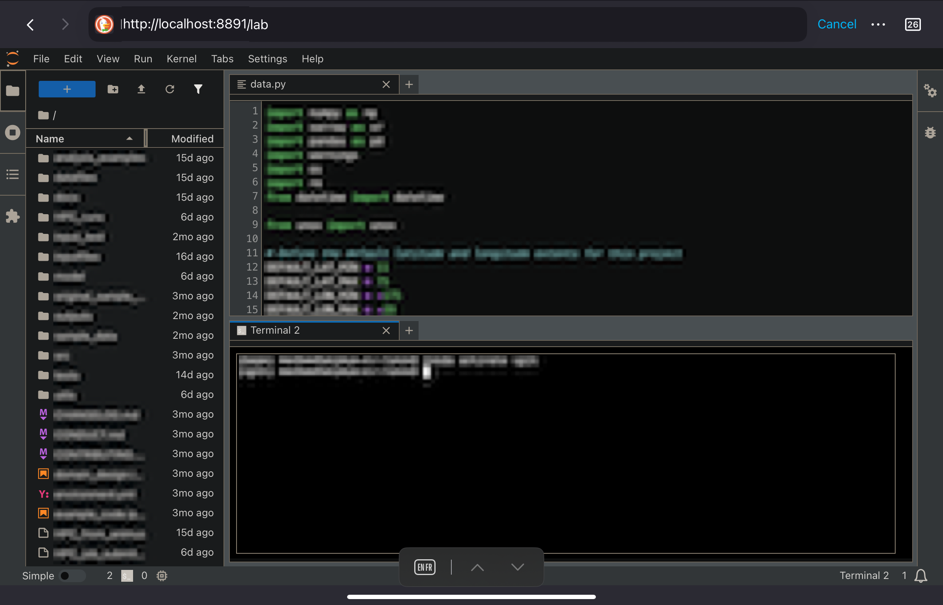
Task: Tap the keyboard toolbar down chevron
Action: [x=518, y=567]
